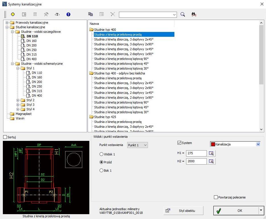Click the Styl obiektu button
The height and width of the screenshot is (219, 266).
[x=183, y=211]
